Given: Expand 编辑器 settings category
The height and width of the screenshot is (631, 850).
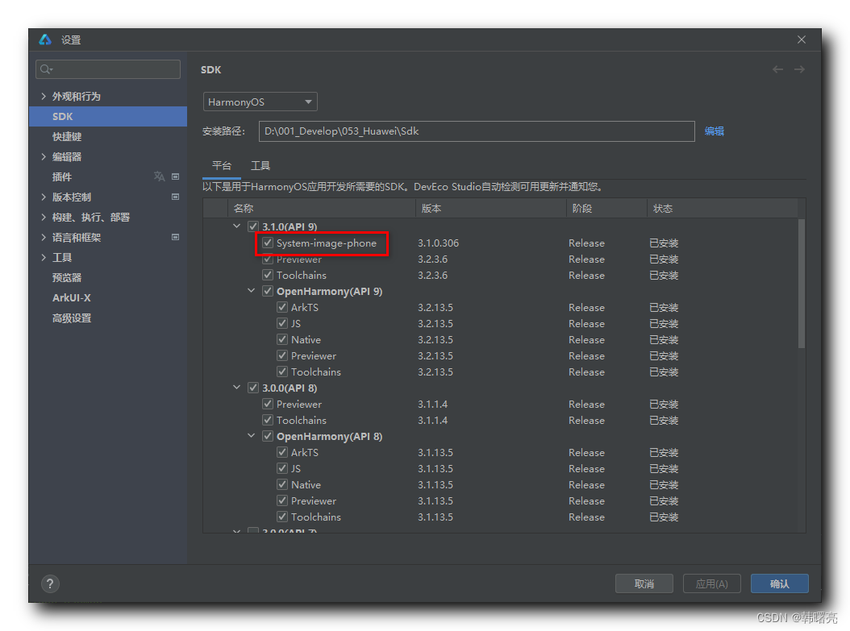Looking at the screenshot, I should [x=44, y=156].
